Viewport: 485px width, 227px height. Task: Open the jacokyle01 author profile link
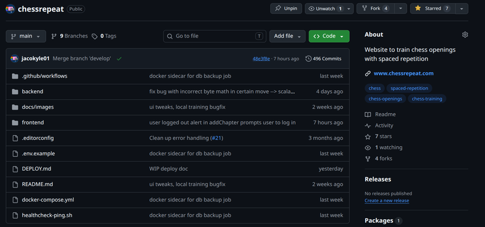pyautogui.click(x=36, y=59)
